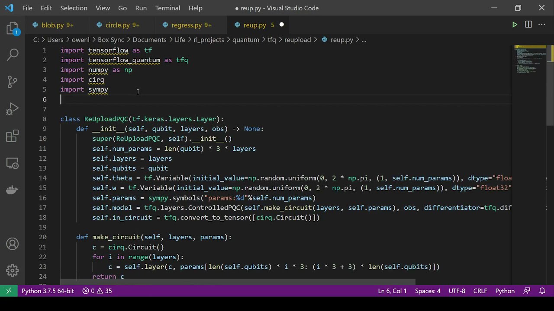Open the File menu
The image size is (554, 311).
pyautogui.click(x=27, y=8)
